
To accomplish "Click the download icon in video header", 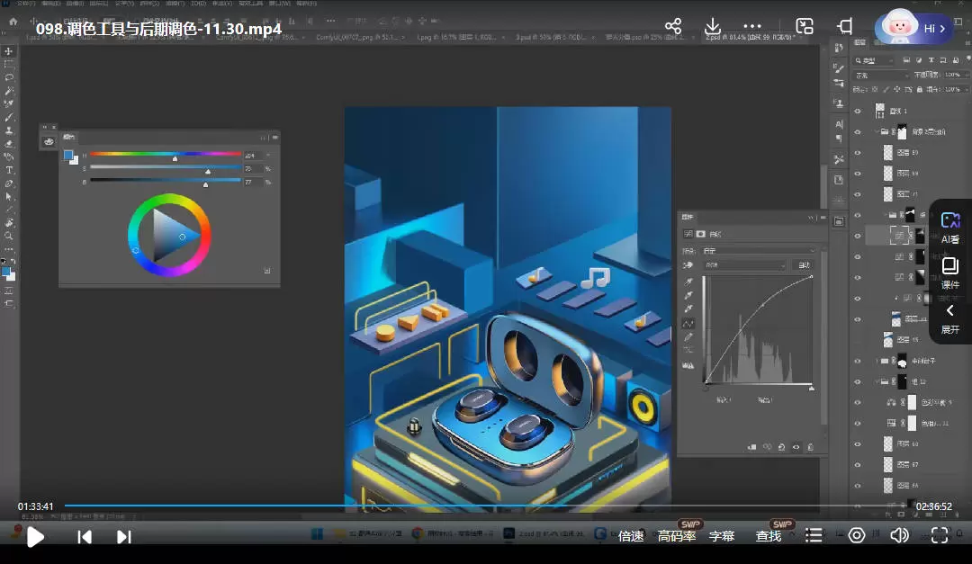I will pyautogui.click(x=713, y=27).
